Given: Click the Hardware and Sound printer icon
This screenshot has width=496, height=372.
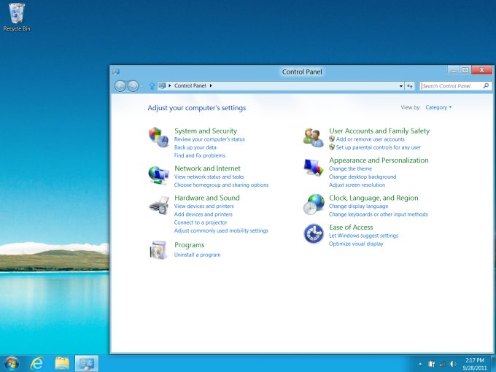Looking at the screenshot, I should coord(158,206).
